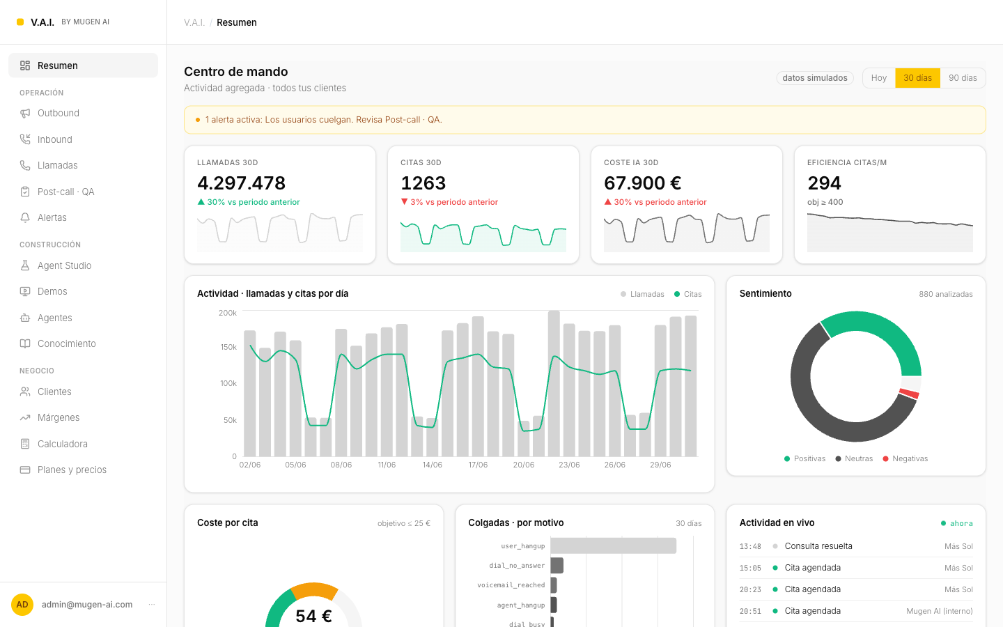Click the Agent Studio flask icon

coord(25,265)
